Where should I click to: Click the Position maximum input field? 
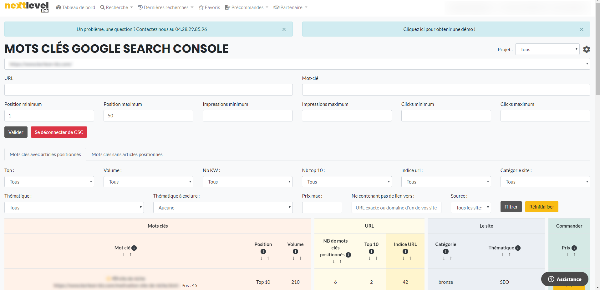[x=148, y=116]
